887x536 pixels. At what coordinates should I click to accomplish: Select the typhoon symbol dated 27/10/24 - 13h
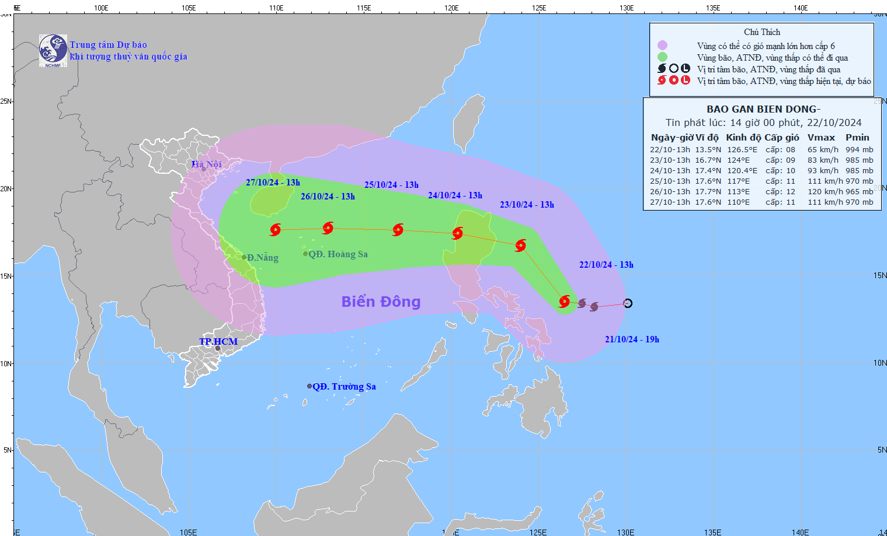(276, 231)
